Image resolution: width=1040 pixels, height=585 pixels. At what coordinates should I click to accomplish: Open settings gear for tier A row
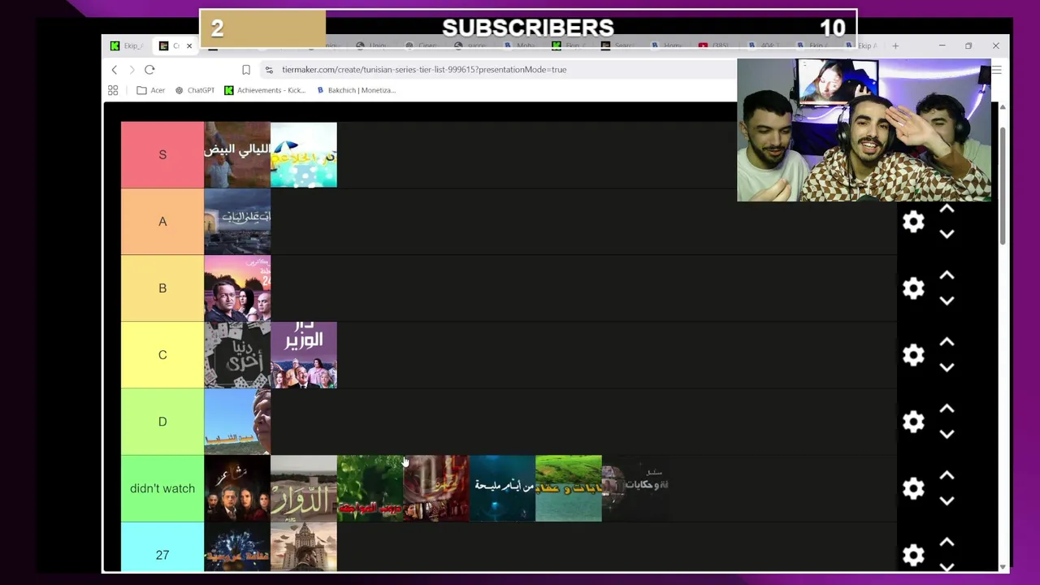(913, 222)
